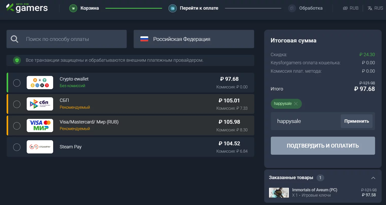The width and height of the screenshot is (386, 205).
Task: Click the Russian flag icon
Action: tap(144, 39)
